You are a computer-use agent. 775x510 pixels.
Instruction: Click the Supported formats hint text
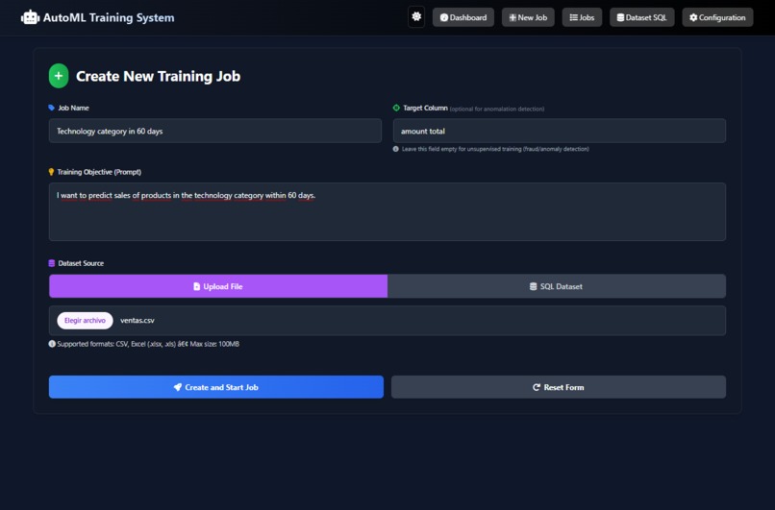pyautogui.click(x=148, y=344)
